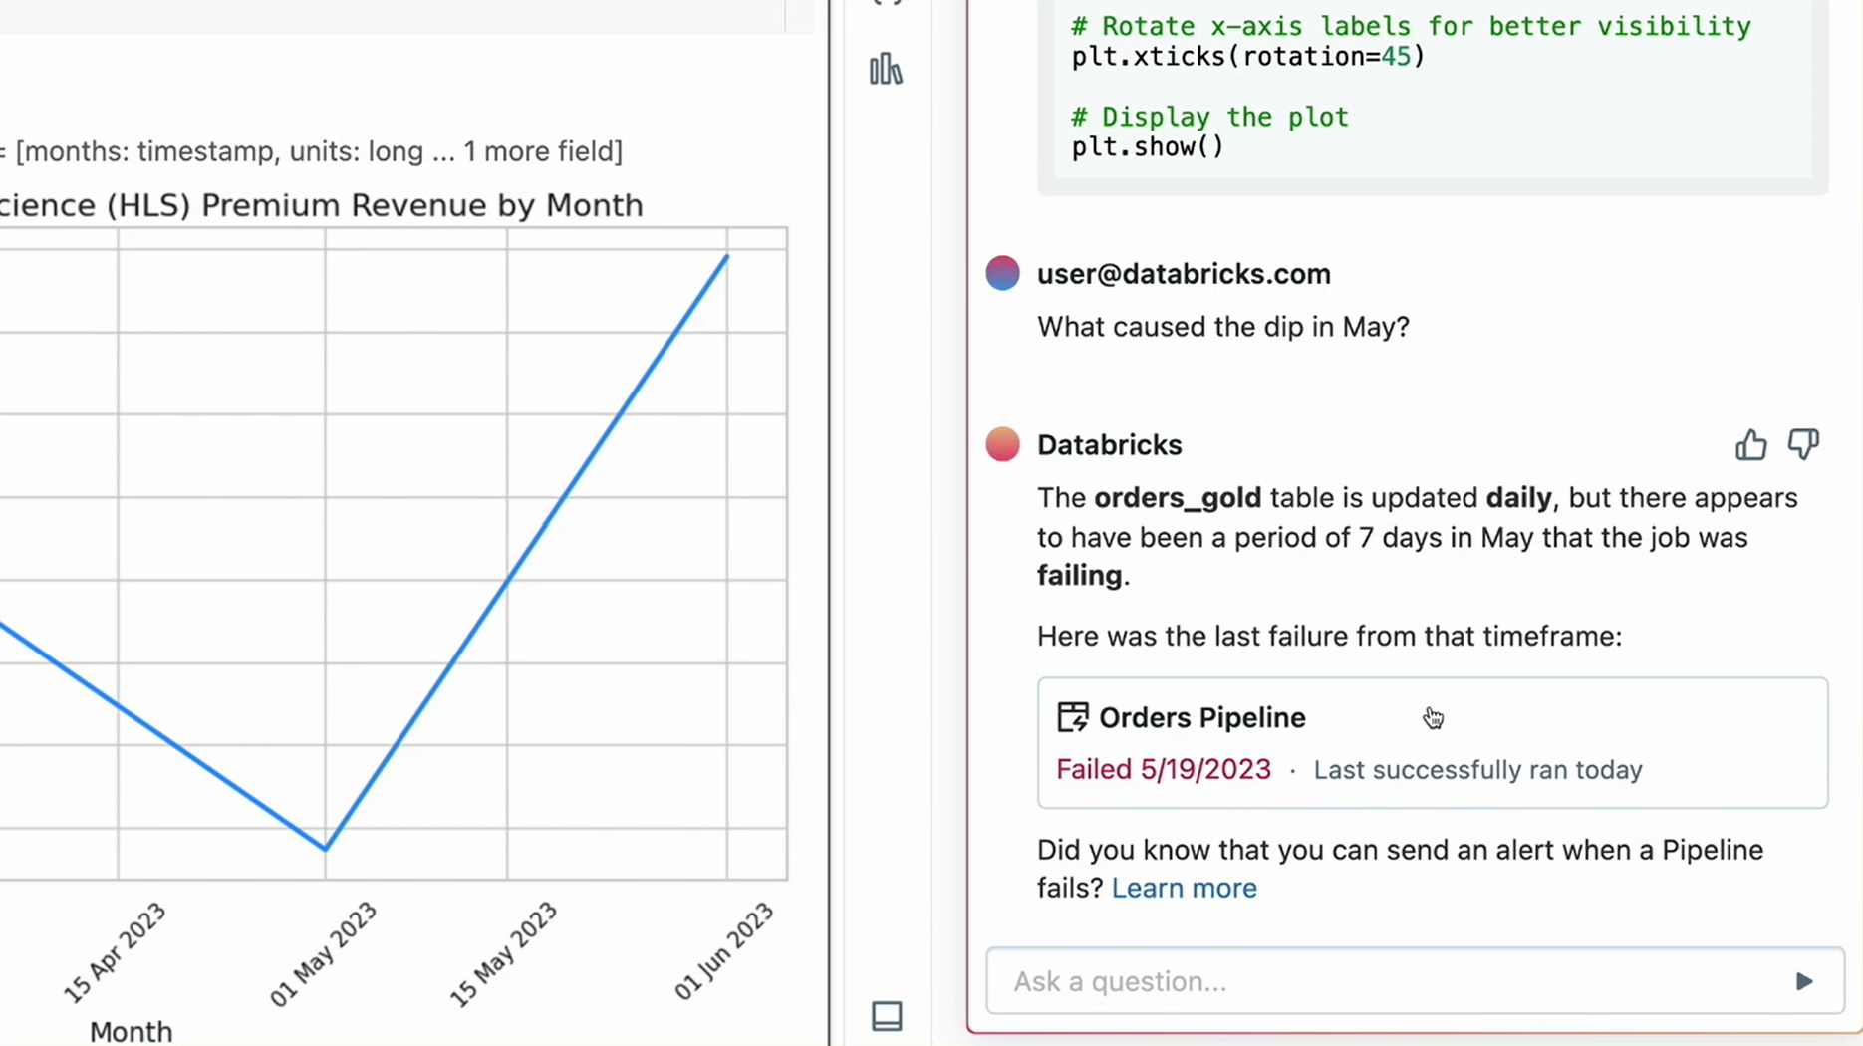Open the Orders Pipeline card title
Viewport: 1863px width, 1046px height.
pyautogui.click(x=1201, y=717)
